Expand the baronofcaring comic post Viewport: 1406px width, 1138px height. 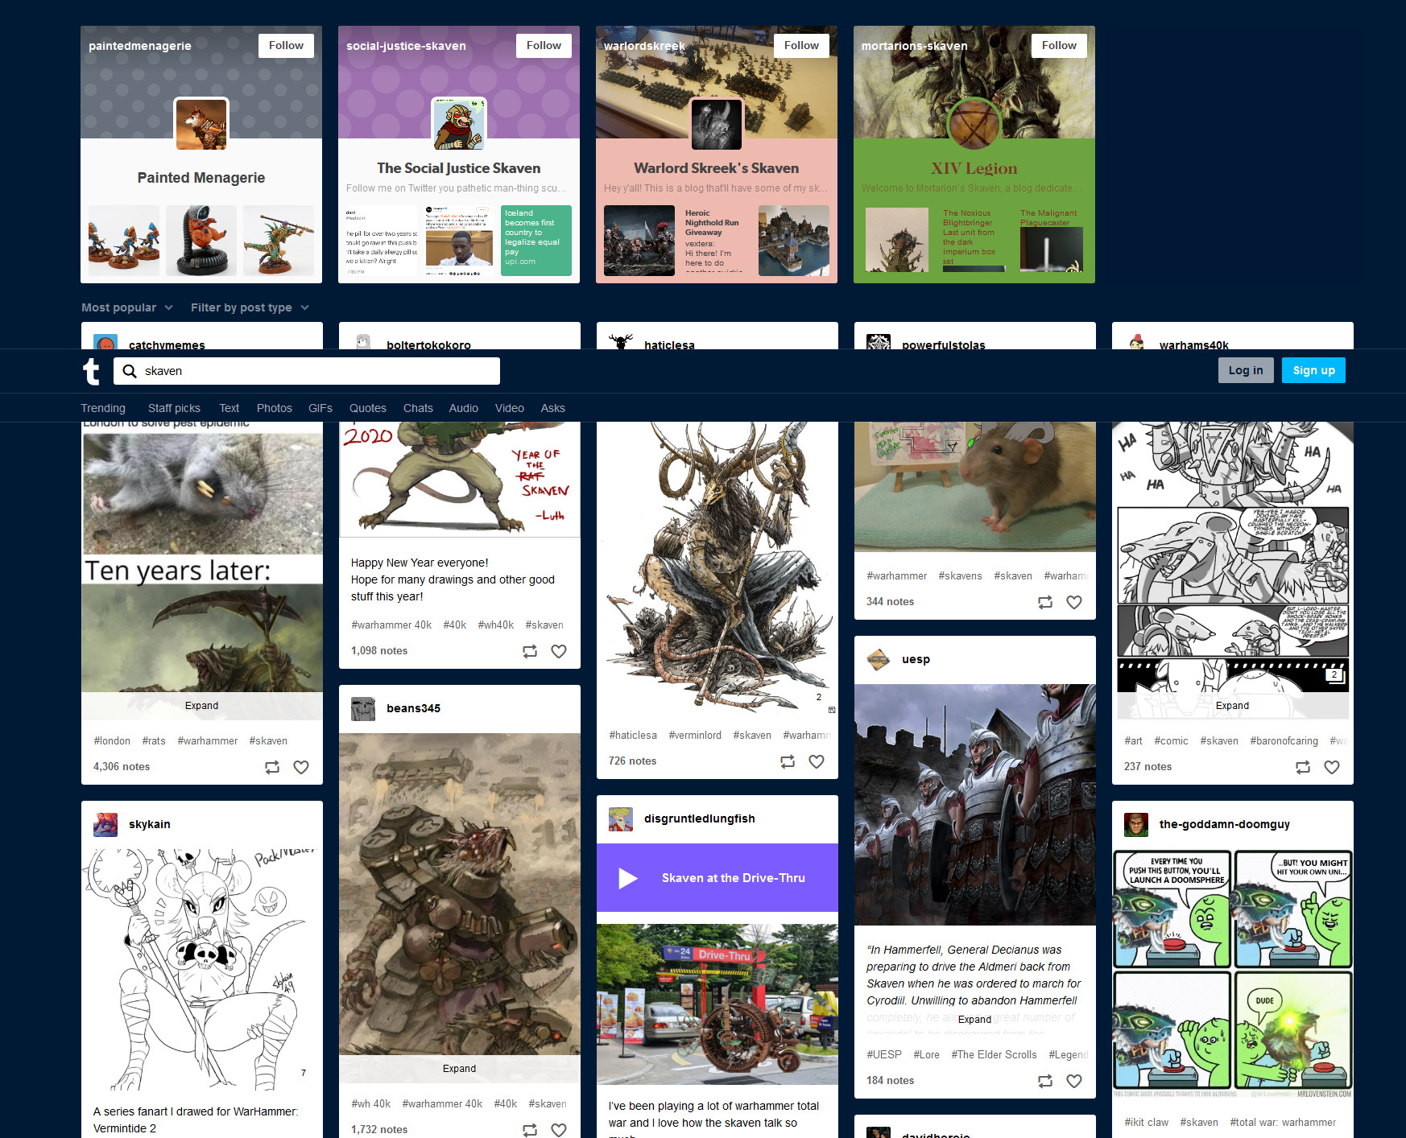point(1232,706)
